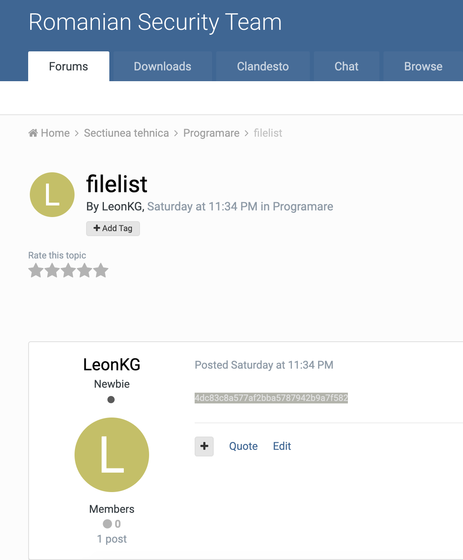Open LeonKG's large profile avatar

click(112, 455)
